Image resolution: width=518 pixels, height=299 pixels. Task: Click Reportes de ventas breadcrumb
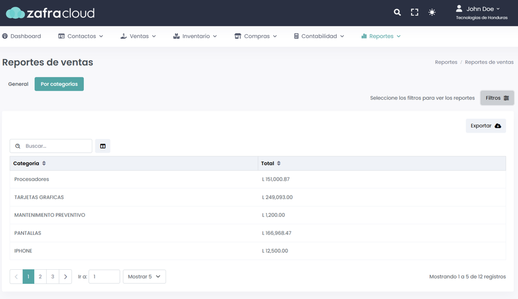point(489,62)
